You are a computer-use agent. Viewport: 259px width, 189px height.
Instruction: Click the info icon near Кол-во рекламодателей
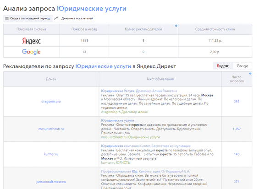pos(176,26)
